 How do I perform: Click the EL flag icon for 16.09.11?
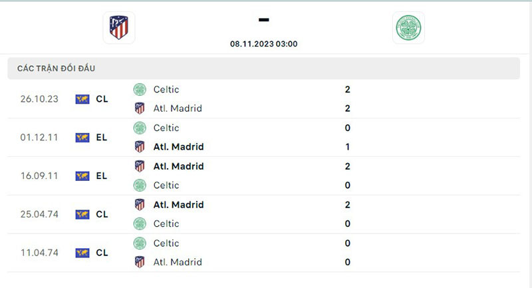coord(82,176)
